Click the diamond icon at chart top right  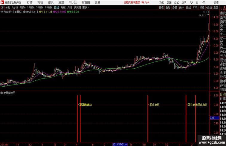tap(204, 12)
